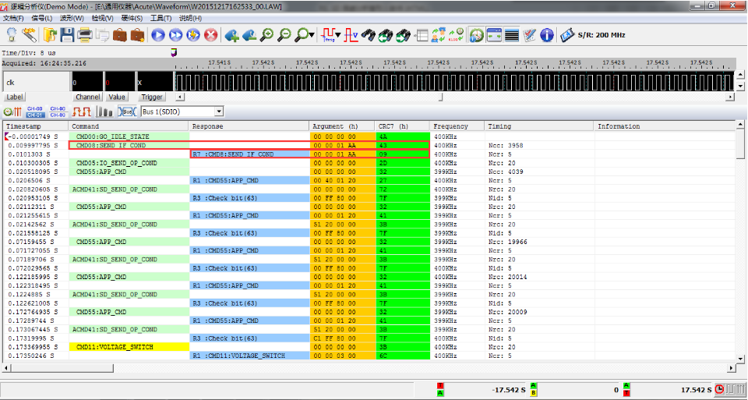Open a waveform file using the folder icon
Screen dimensions: 748x400
50,35
